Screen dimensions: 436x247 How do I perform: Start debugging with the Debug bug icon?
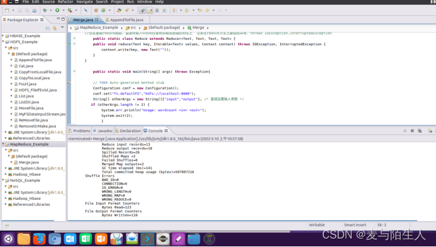(x=45, y=10)
